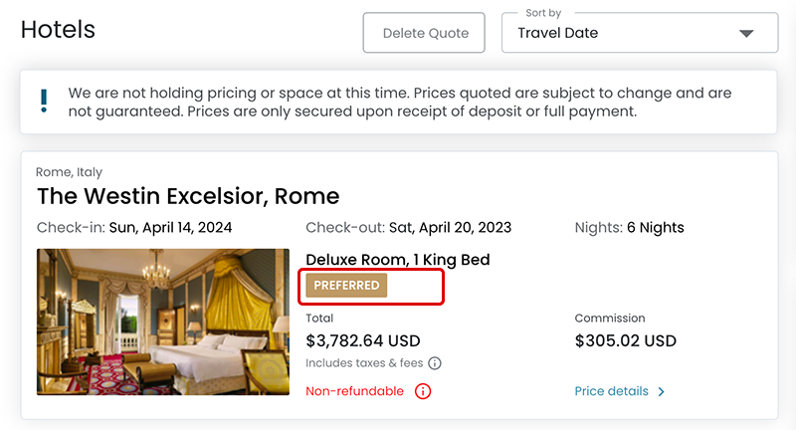
Task: Select The Westin Excelsior, Rome title
Action: tap(188, 195)
